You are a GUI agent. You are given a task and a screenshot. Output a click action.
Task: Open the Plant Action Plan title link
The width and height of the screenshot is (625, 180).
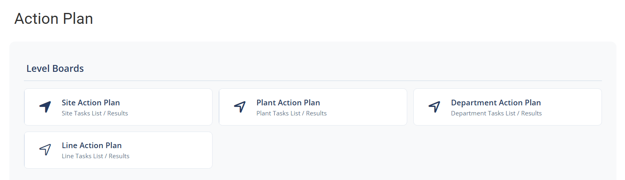[x=288, y=103]
